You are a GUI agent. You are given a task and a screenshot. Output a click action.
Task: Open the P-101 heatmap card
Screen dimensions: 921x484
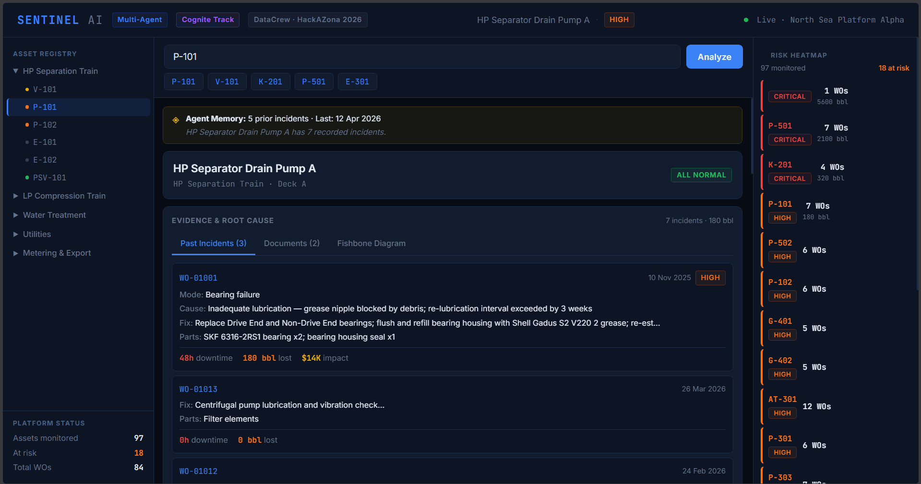836,211
